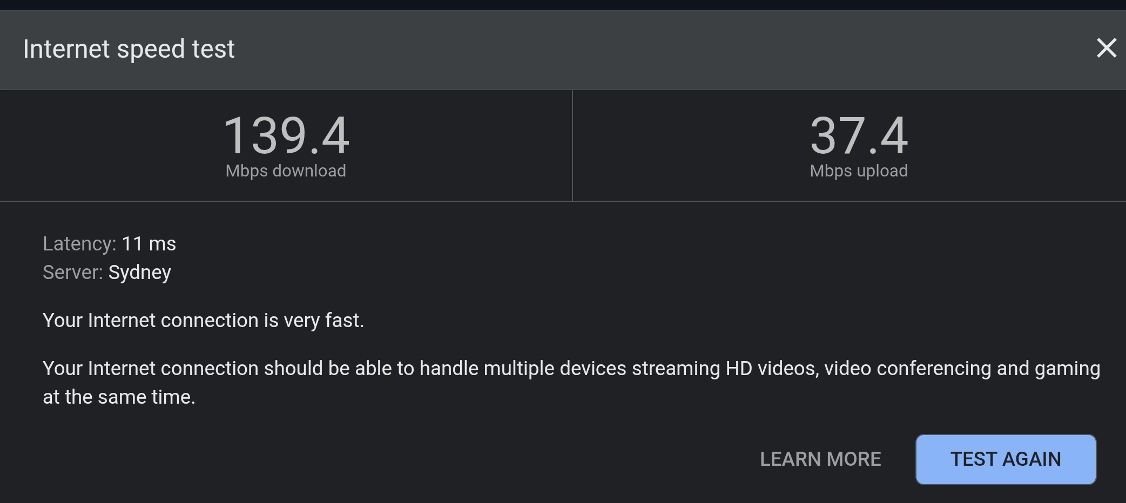Close the Internet speed test dialog
The image size is (1126, 503).
click(1106, 49)
